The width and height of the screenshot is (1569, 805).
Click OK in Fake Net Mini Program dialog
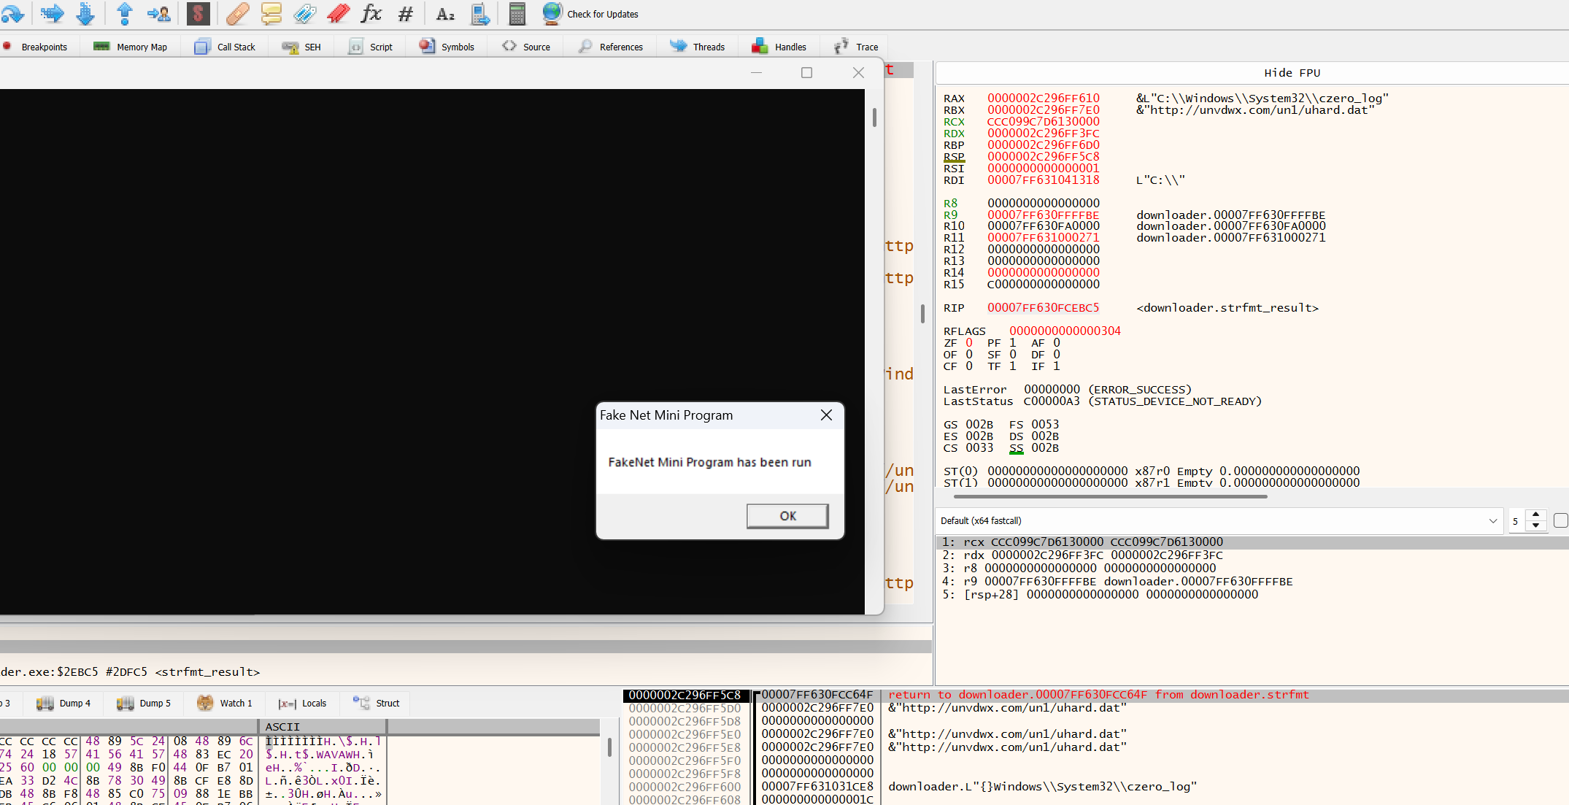coord(787,516)
